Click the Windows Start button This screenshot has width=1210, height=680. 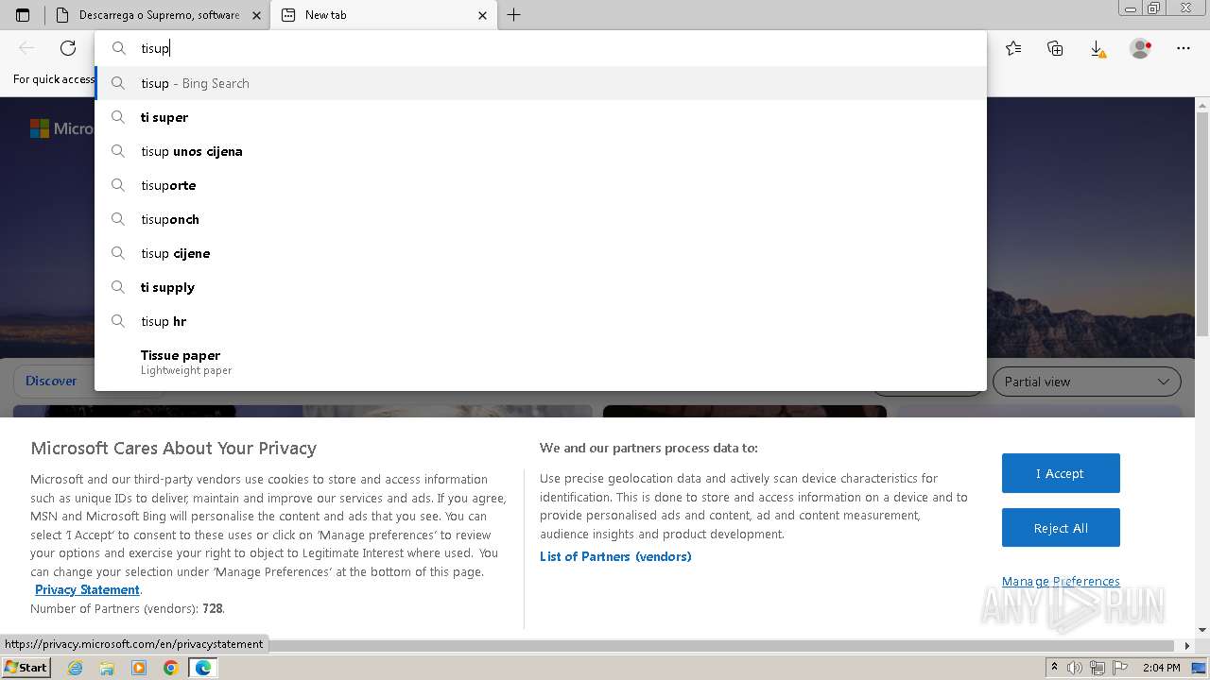(26, 667)
